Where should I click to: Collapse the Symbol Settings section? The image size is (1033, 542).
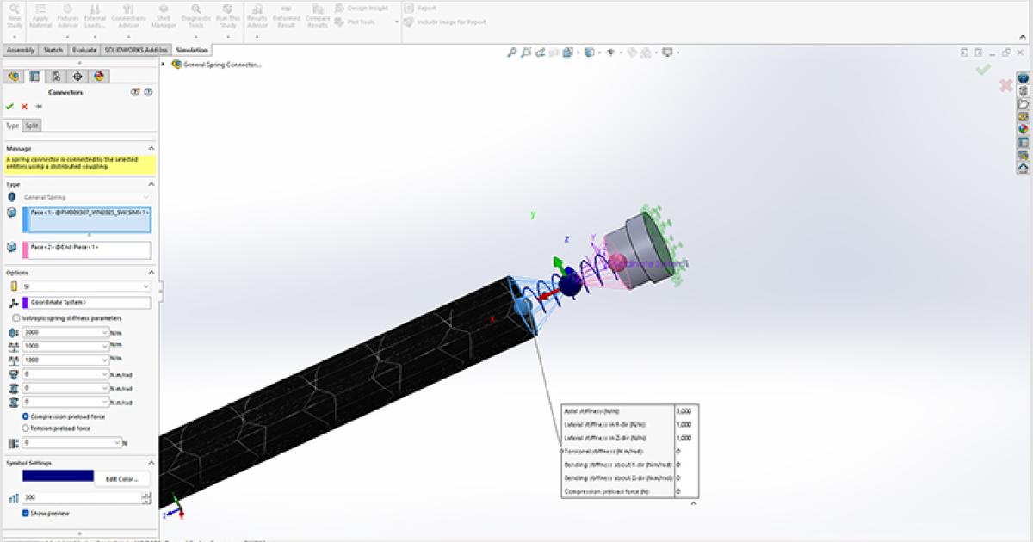(152, 461)
